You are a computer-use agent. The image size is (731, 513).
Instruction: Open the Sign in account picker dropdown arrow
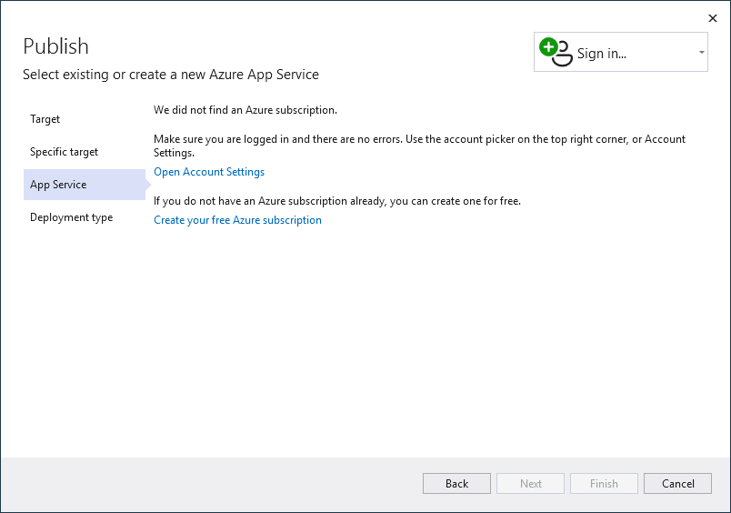(701, 52)
